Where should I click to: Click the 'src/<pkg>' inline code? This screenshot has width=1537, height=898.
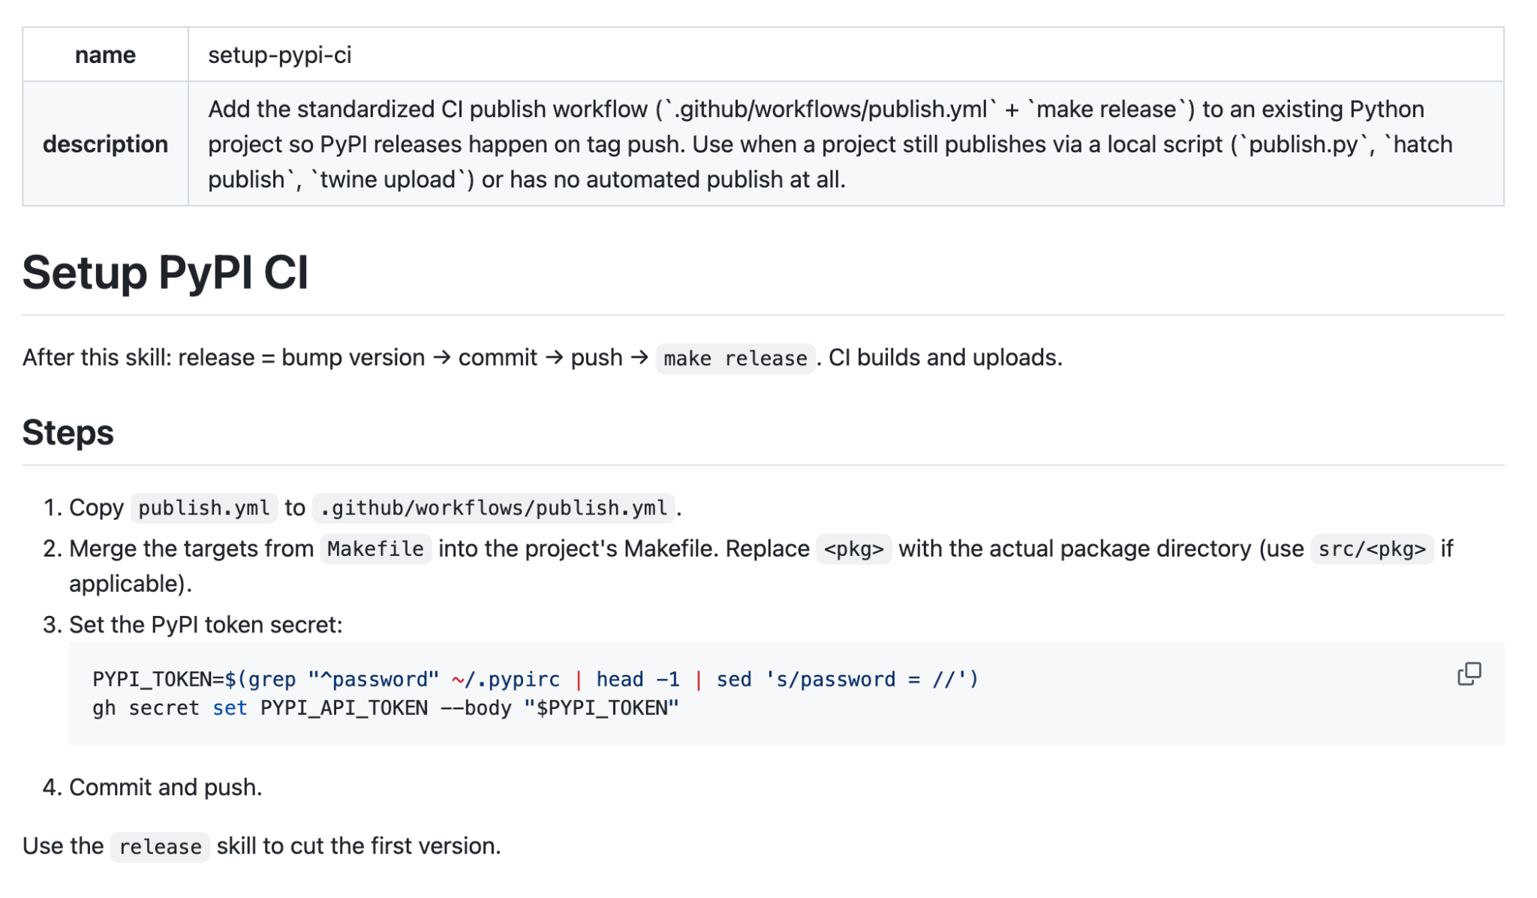[x=1372, y=549]
